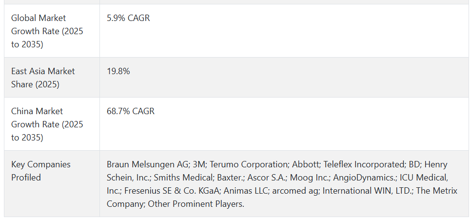Click the 19.8% share value

coord(118,71)
